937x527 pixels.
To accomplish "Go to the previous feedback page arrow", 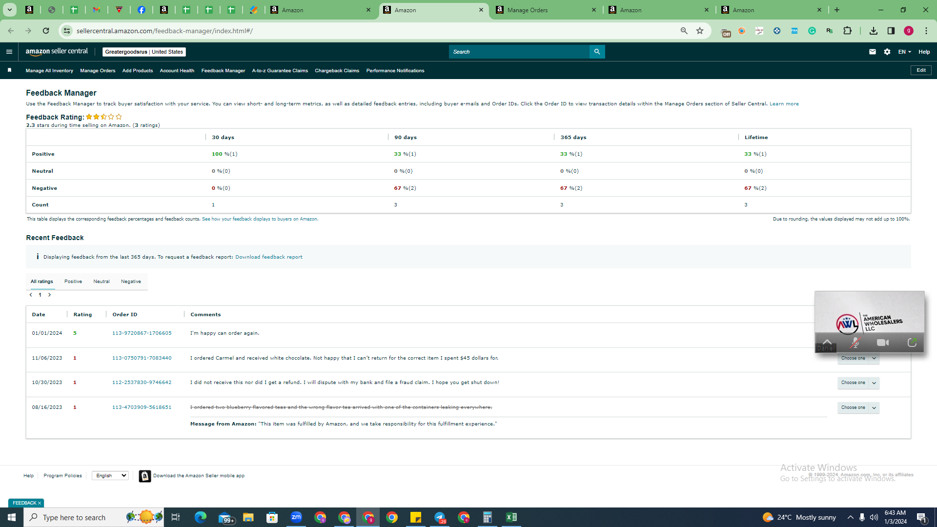I will coord(31,295).
